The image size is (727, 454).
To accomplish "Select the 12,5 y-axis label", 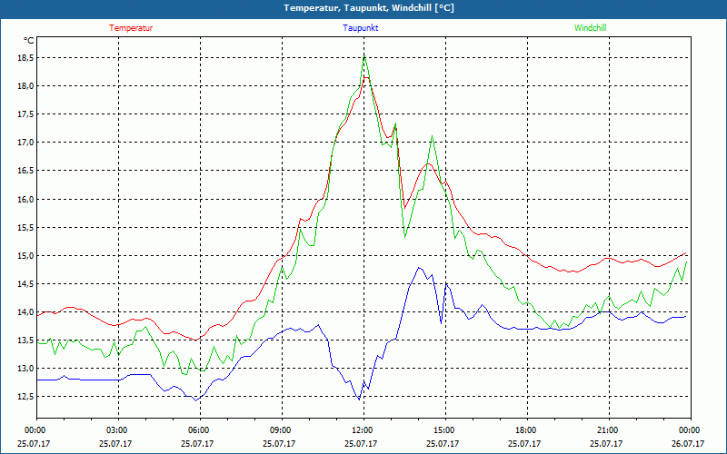I will pyautogui.click(x=25, y=397).
